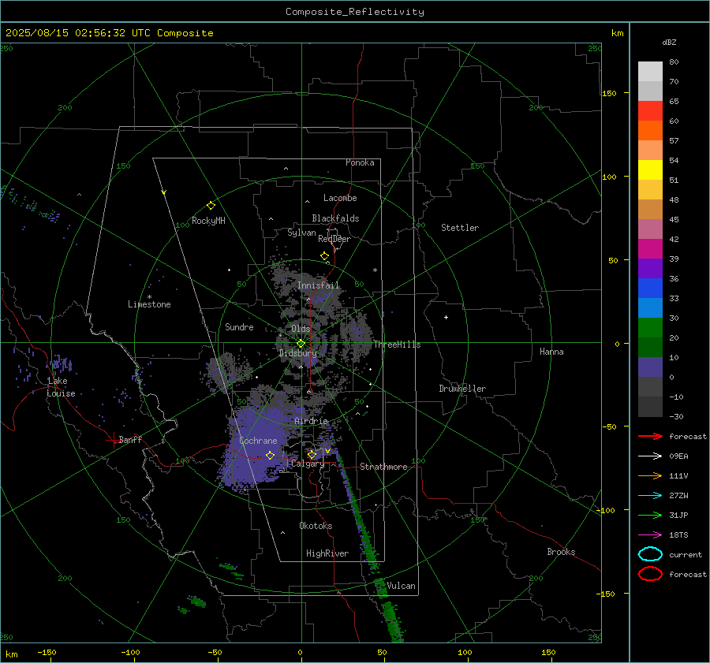Click the green 31JP arrow legend icon
The width and height of the screenshot is (710, 663).
pos(650,515)
